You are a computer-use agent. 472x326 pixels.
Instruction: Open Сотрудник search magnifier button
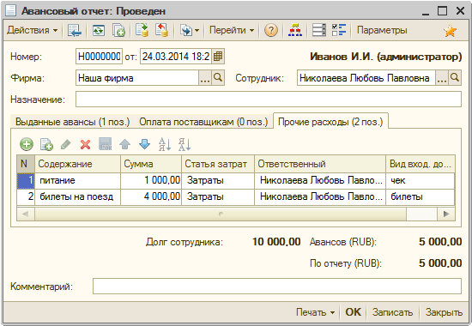455,78
